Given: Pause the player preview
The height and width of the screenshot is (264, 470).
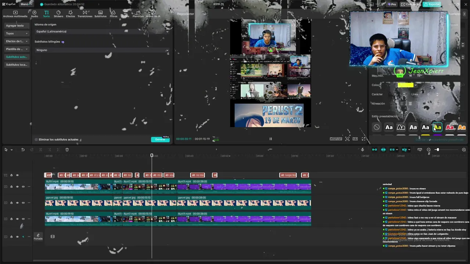Looking at the screenshot, I should coord(271,139).
